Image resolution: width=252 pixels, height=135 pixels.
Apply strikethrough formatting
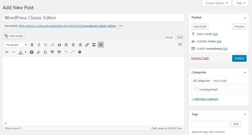pyautogui.click(x=7, y=52)
